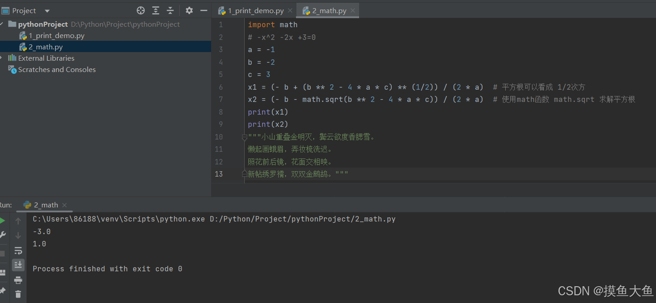Screen dimensions: 656x303
Task: Rerun 2_math with green play icon
Action: click(2, 221)
